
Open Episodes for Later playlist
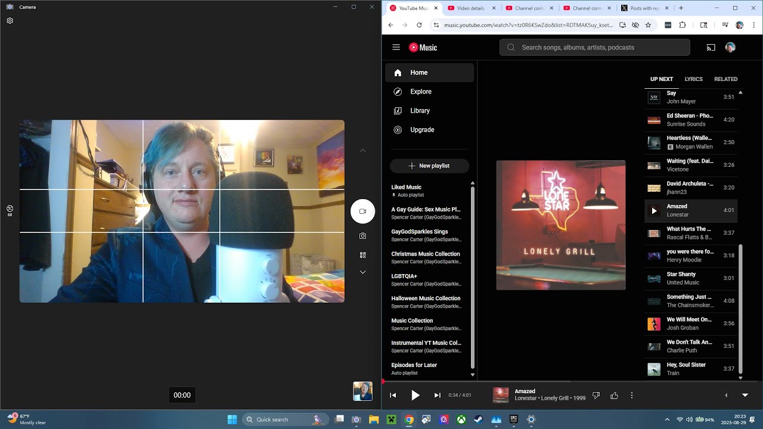click(x=429, y=369)
